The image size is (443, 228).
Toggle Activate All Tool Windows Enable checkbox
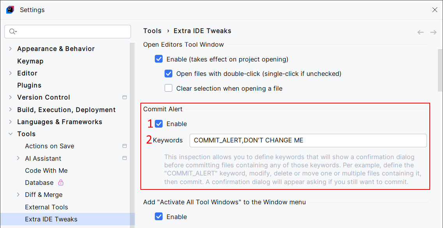(x=159, y=216)
